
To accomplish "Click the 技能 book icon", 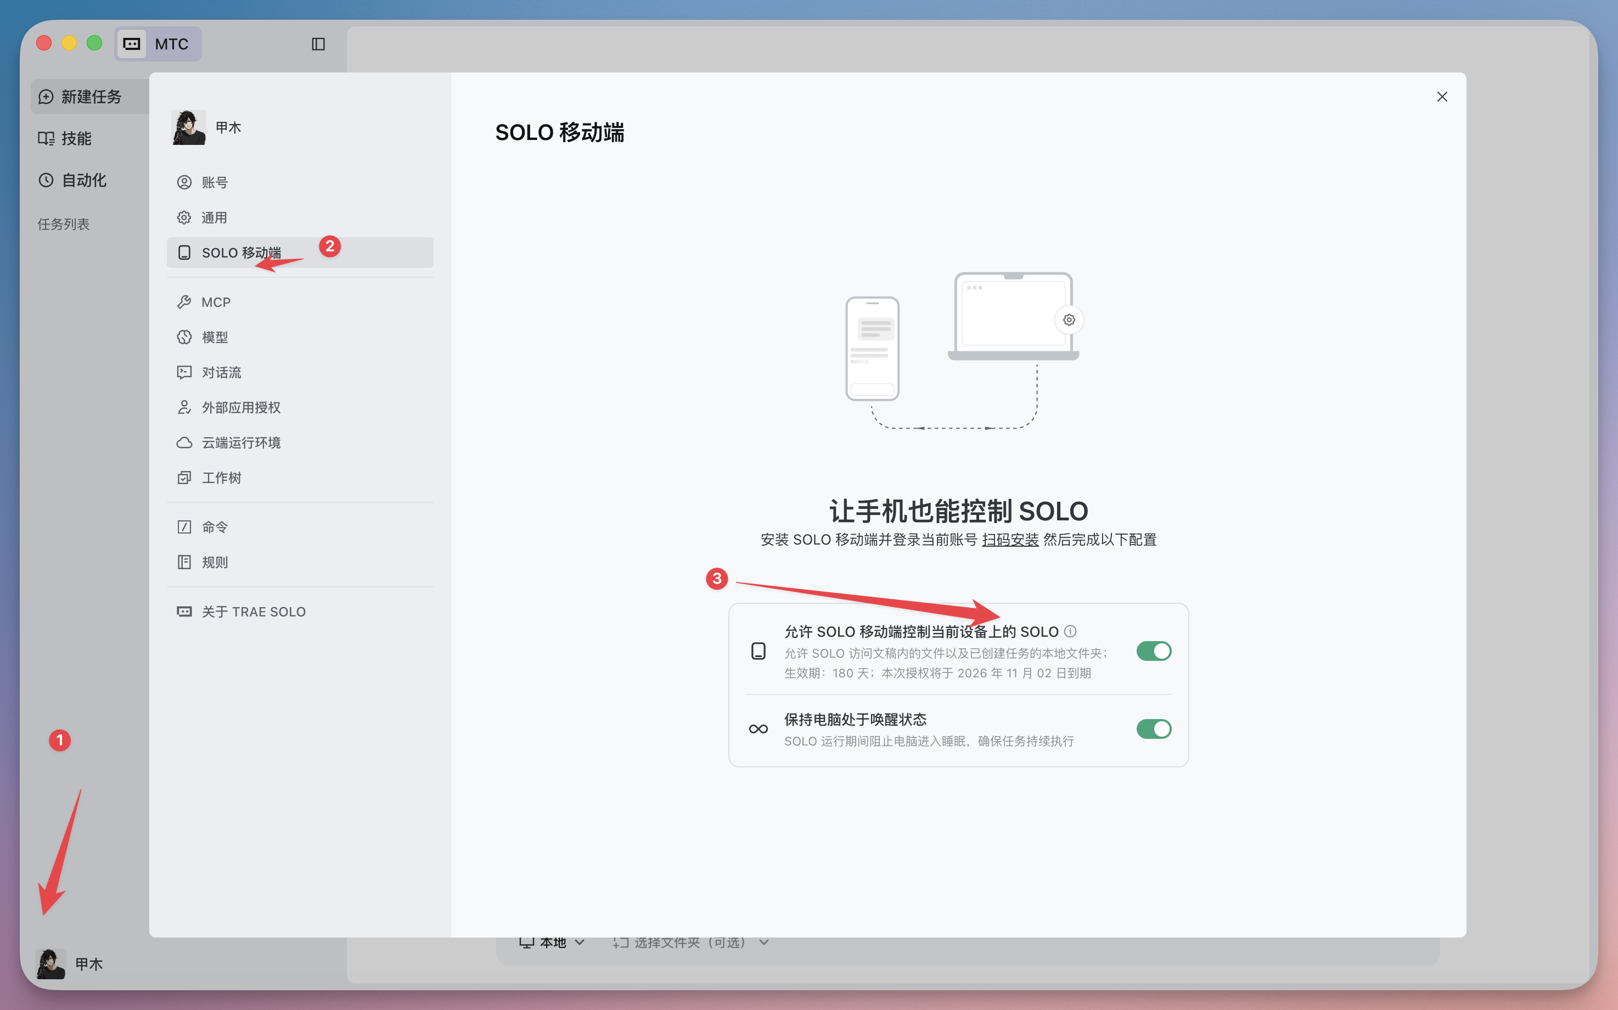I will 46,138.
